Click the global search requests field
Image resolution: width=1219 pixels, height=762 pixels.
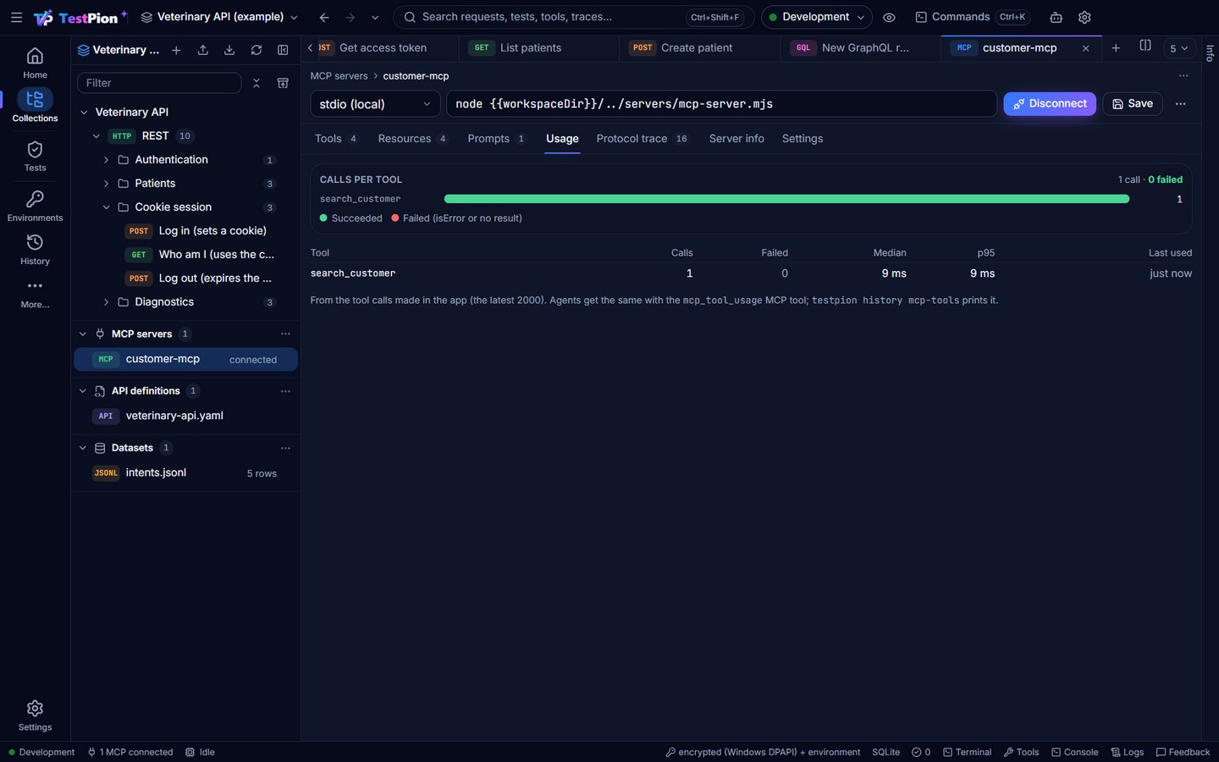571,17
